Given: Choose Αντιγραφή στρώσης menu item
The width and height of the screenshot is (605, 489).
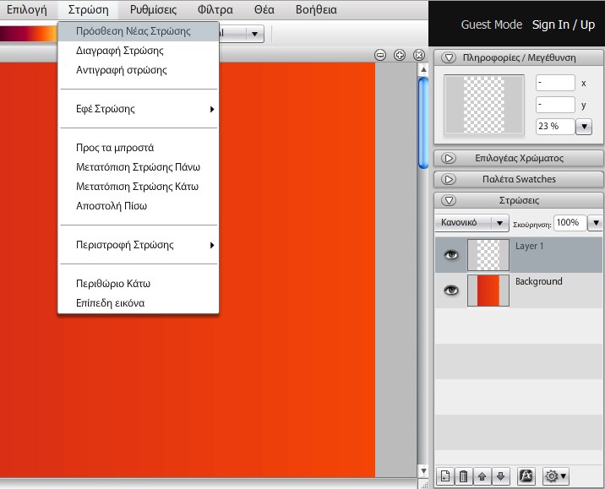Looking at the screenshot, I should tap(139, 70).
